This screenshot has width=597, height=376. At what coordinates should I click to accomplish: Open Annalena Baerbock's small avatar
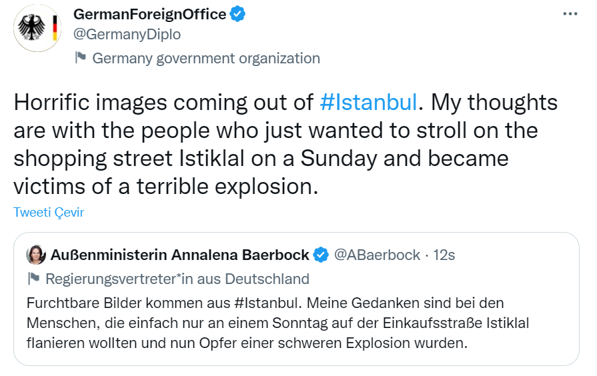36,255
